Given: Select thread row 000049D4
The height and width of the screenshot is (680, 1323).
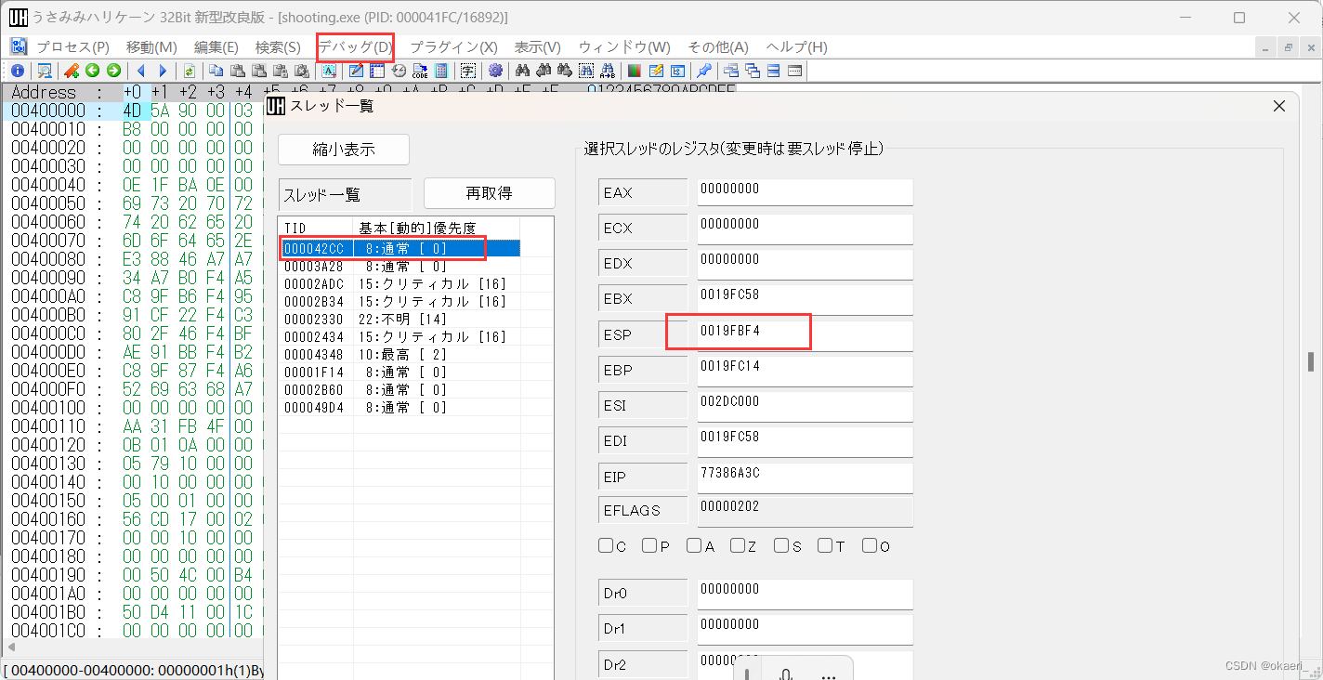Looking at the screenshot, I should point(400,407).
